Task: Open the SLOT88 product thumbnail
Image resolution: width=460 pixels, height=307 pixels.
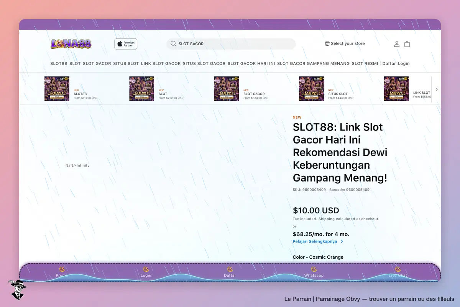Action: point(57,89)
